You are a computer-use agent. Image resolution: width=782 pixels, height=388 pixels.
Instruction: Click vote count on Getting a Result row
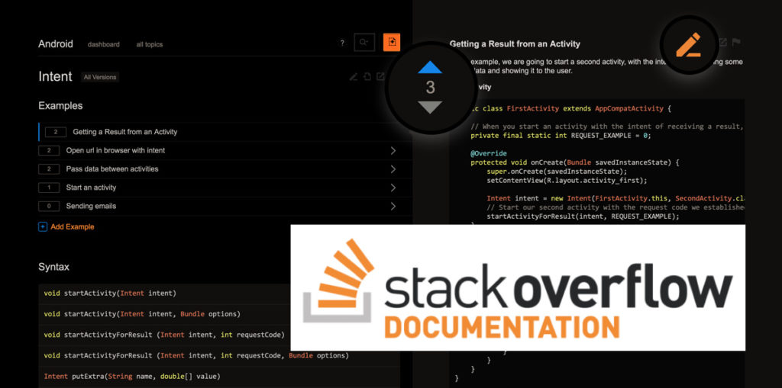click(56, 132)
